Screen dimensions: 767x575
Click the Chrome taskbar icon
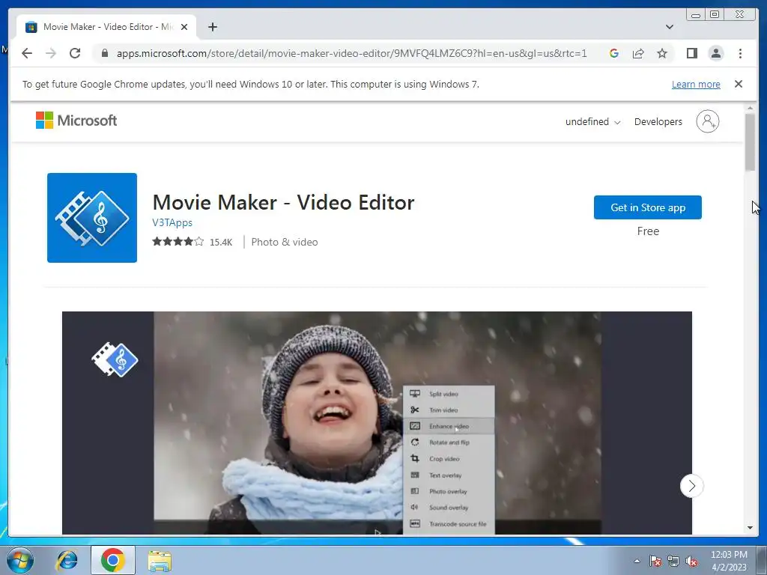[x=112, y=560]
